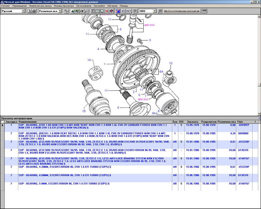This screenshot has height=209, width=261.
Task: Open the wrench settings tool
Action: click(x=160, y=11)
